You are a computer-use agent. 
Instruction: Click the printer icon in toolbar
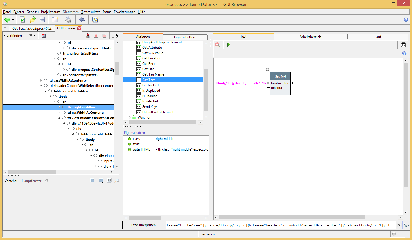(68, 20)
